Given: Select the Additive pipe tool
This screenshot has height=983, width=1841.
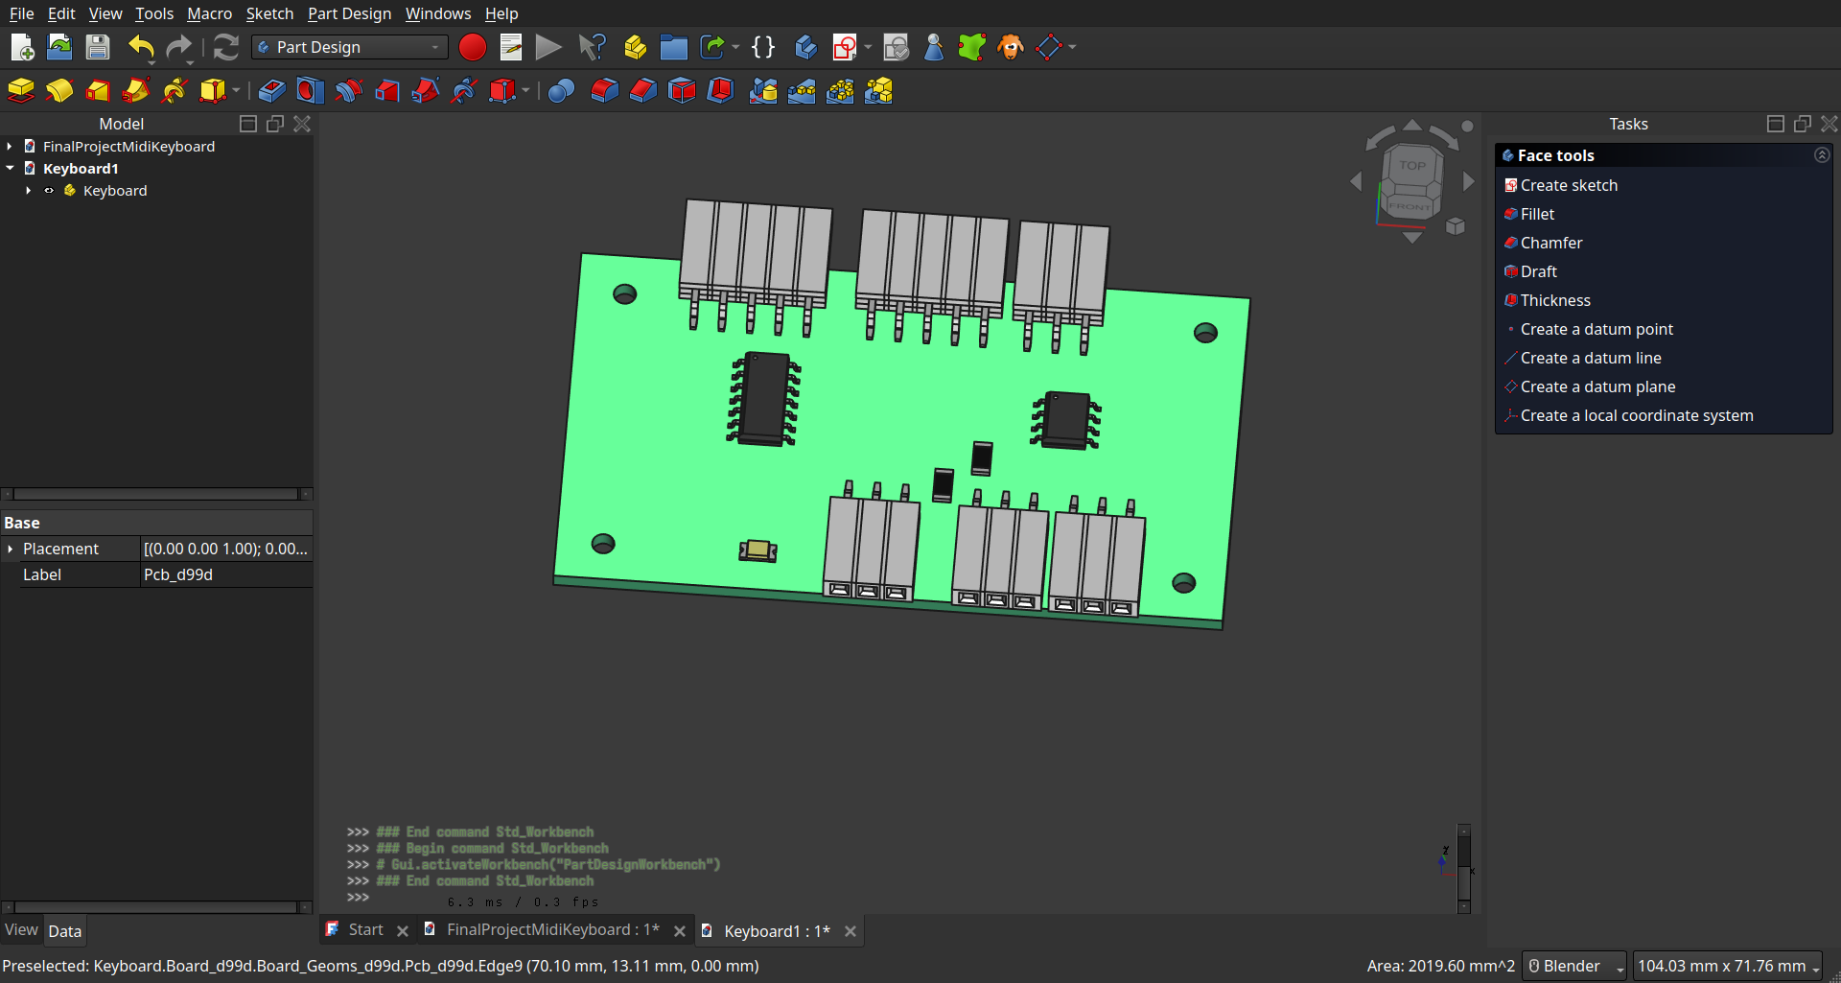Looking at the screenshot, I should [x=136, y=91].
